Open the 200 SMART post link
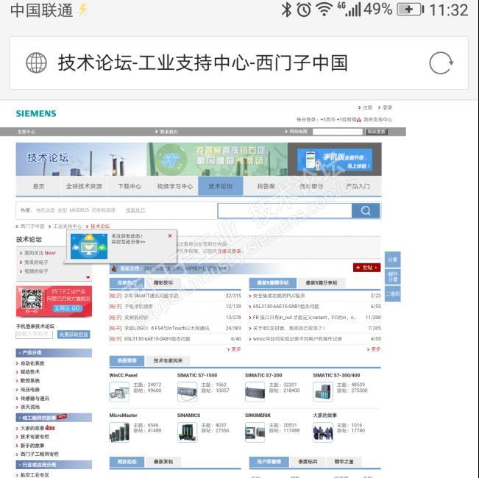479x478 pixels. (x=152, y=296)
